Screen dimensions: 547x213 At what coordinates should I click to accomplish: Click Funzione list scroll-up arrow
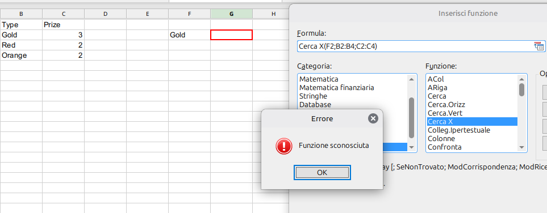click(x=521, y=79)
